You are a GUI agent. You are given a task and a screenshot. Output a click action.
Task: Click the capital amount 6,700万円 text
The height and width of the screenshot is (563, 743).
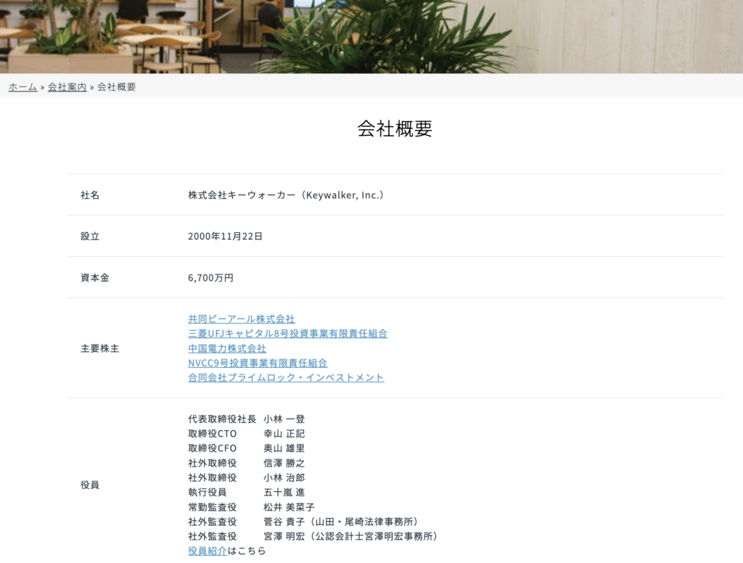point(212,277)
